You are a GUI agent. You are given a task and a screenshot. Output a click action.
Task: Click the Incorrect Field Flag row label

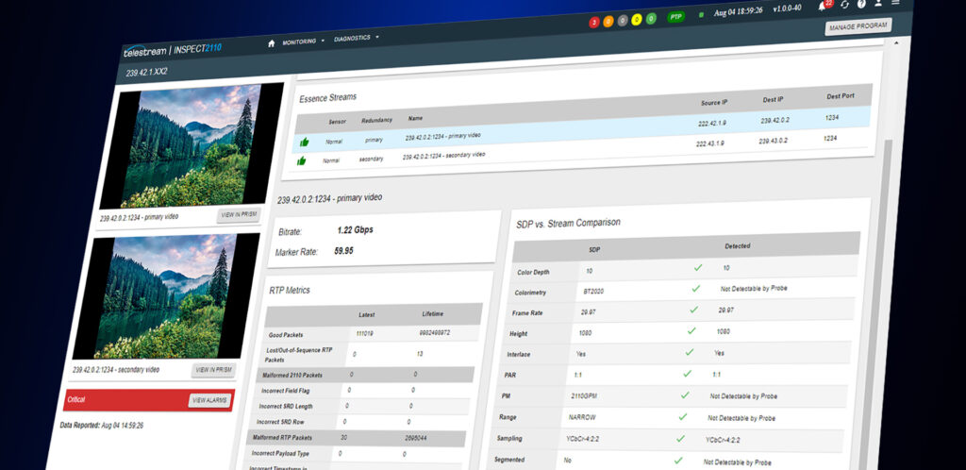coord(285,391)
